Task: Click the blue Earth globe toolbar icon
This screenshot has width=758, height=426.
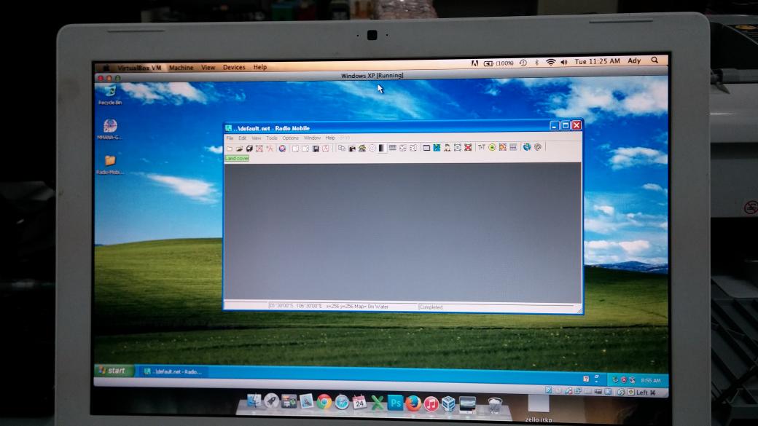Action: pos(527,147)
